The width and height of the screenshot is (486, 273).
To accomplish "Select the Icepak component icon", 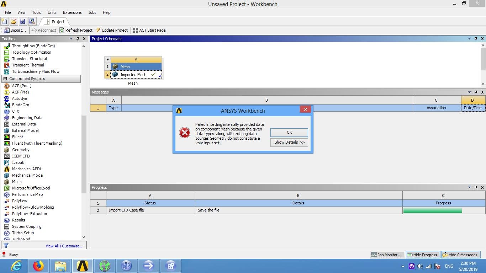I will (x=6, y=162).
